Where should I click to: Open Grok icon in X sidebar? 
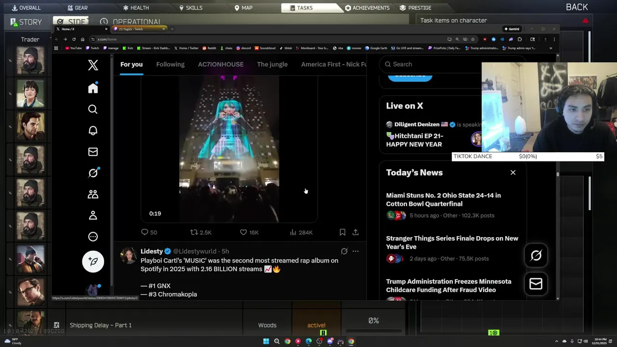(x=93, y=173)
